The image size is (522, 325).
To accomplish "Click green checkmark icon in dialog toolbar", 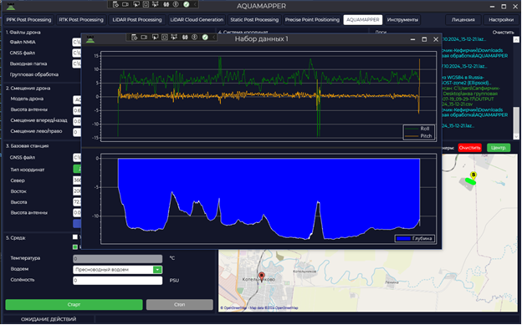I will (205, 38).
